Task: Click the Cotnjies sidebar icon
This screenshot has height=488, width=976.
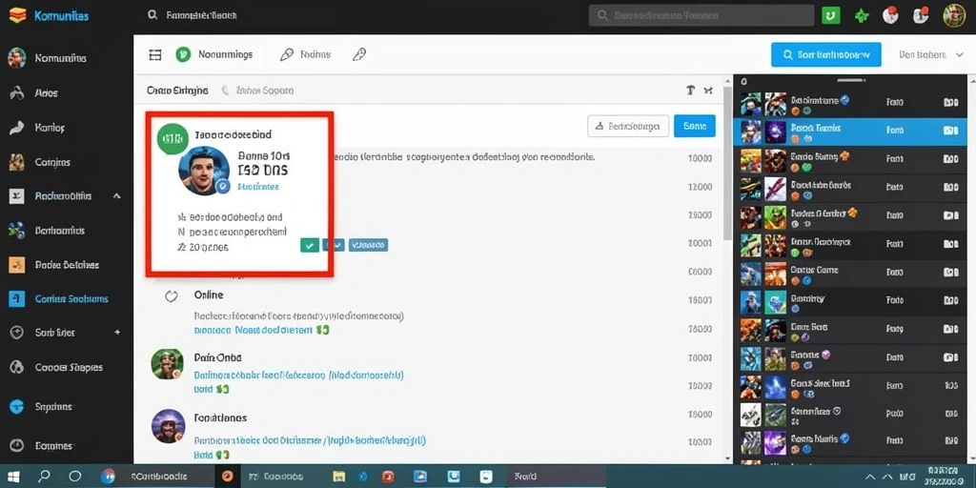Action: 17,162
